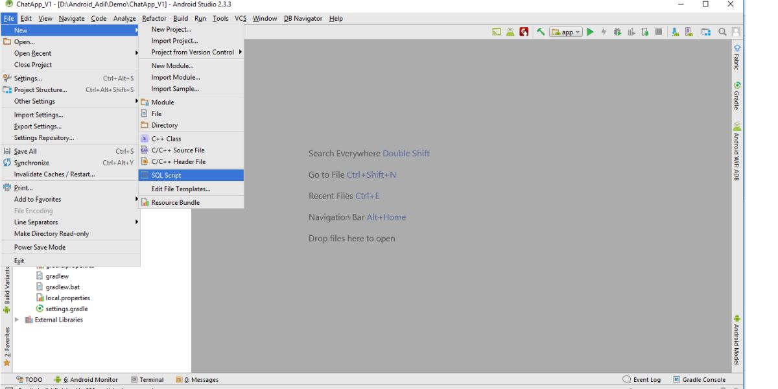This screenshot has height=389, width=778.
Task: Toggle Power Save Mode
Action: 71,248
